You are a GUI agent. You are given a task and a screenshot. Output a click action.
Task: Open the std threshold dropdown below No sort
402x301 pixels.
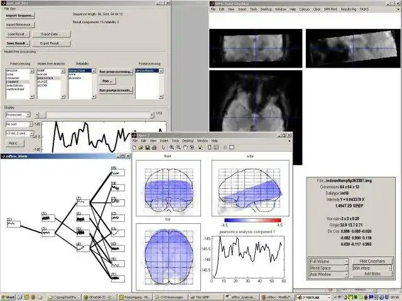[x=19, y=134]
